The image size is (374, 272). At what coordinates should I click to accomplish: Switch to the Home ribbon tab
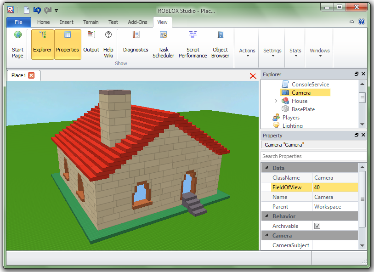43,22
